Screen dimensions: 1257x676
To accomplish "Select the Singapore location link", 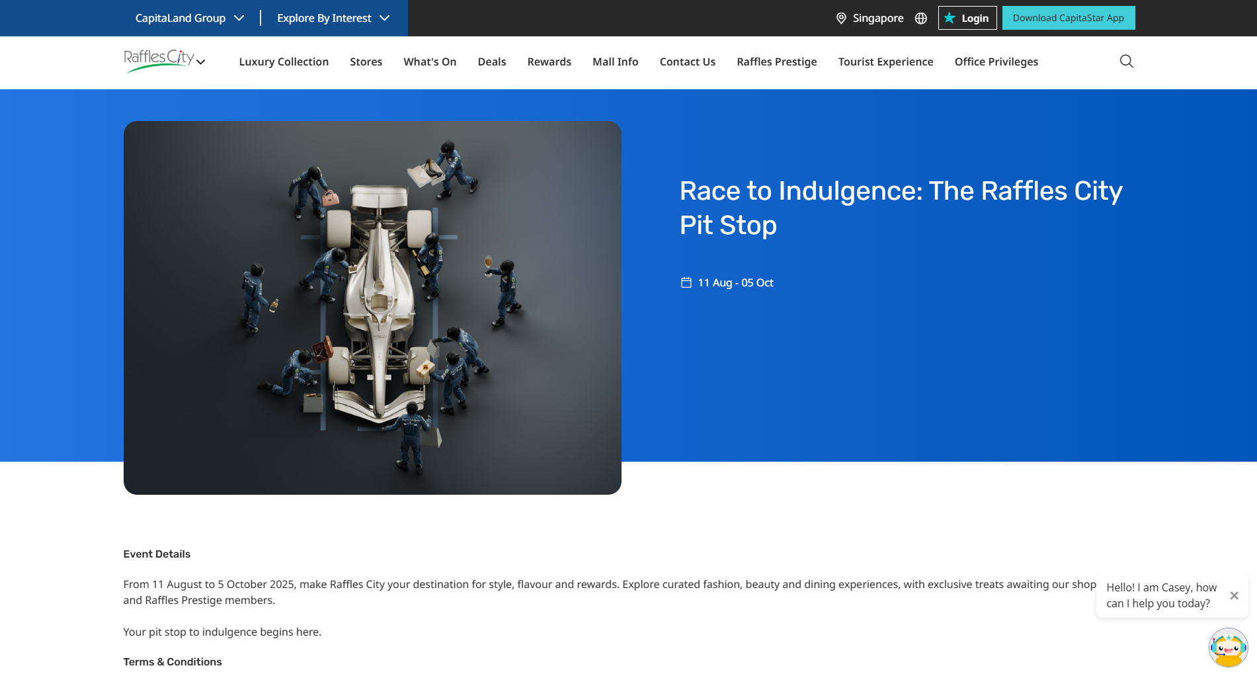I will (x=877, y=19).
